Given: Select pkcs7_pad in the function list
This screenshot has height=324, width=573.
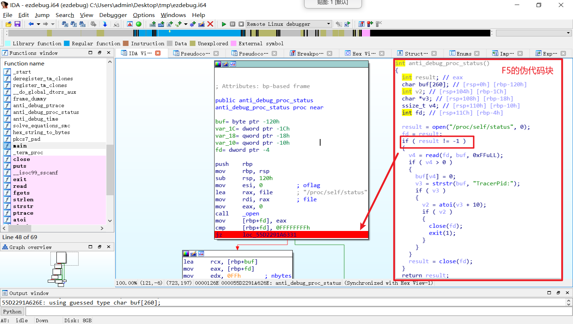Looking at the screenshot, I should (27, 139).
